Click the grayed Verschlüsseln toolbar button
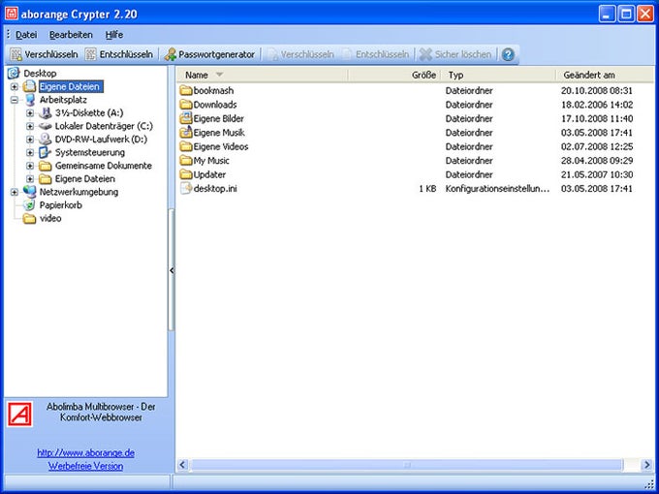This screenshot has height=494, width=659. [x=301, y=54]
